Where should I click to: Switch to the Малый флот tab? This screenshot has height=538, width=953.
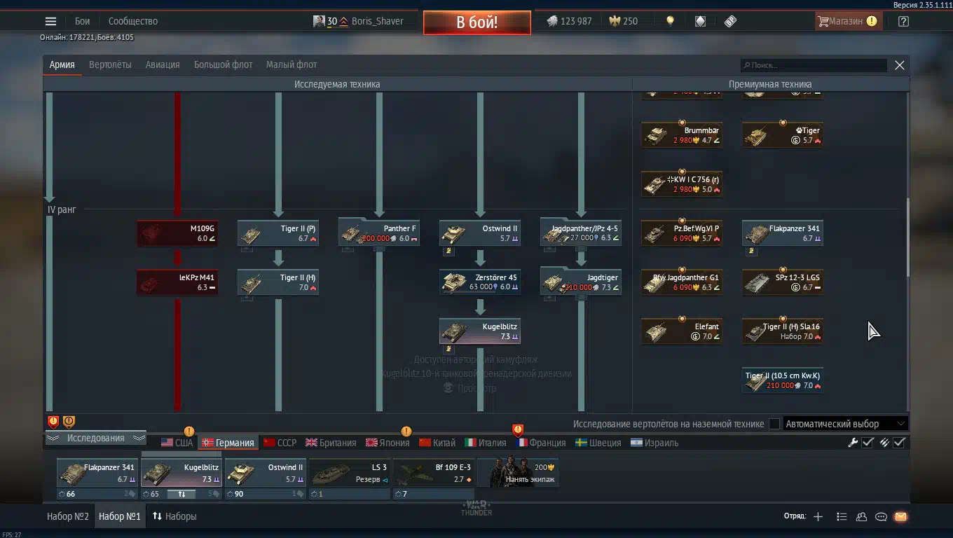point(292,64)
